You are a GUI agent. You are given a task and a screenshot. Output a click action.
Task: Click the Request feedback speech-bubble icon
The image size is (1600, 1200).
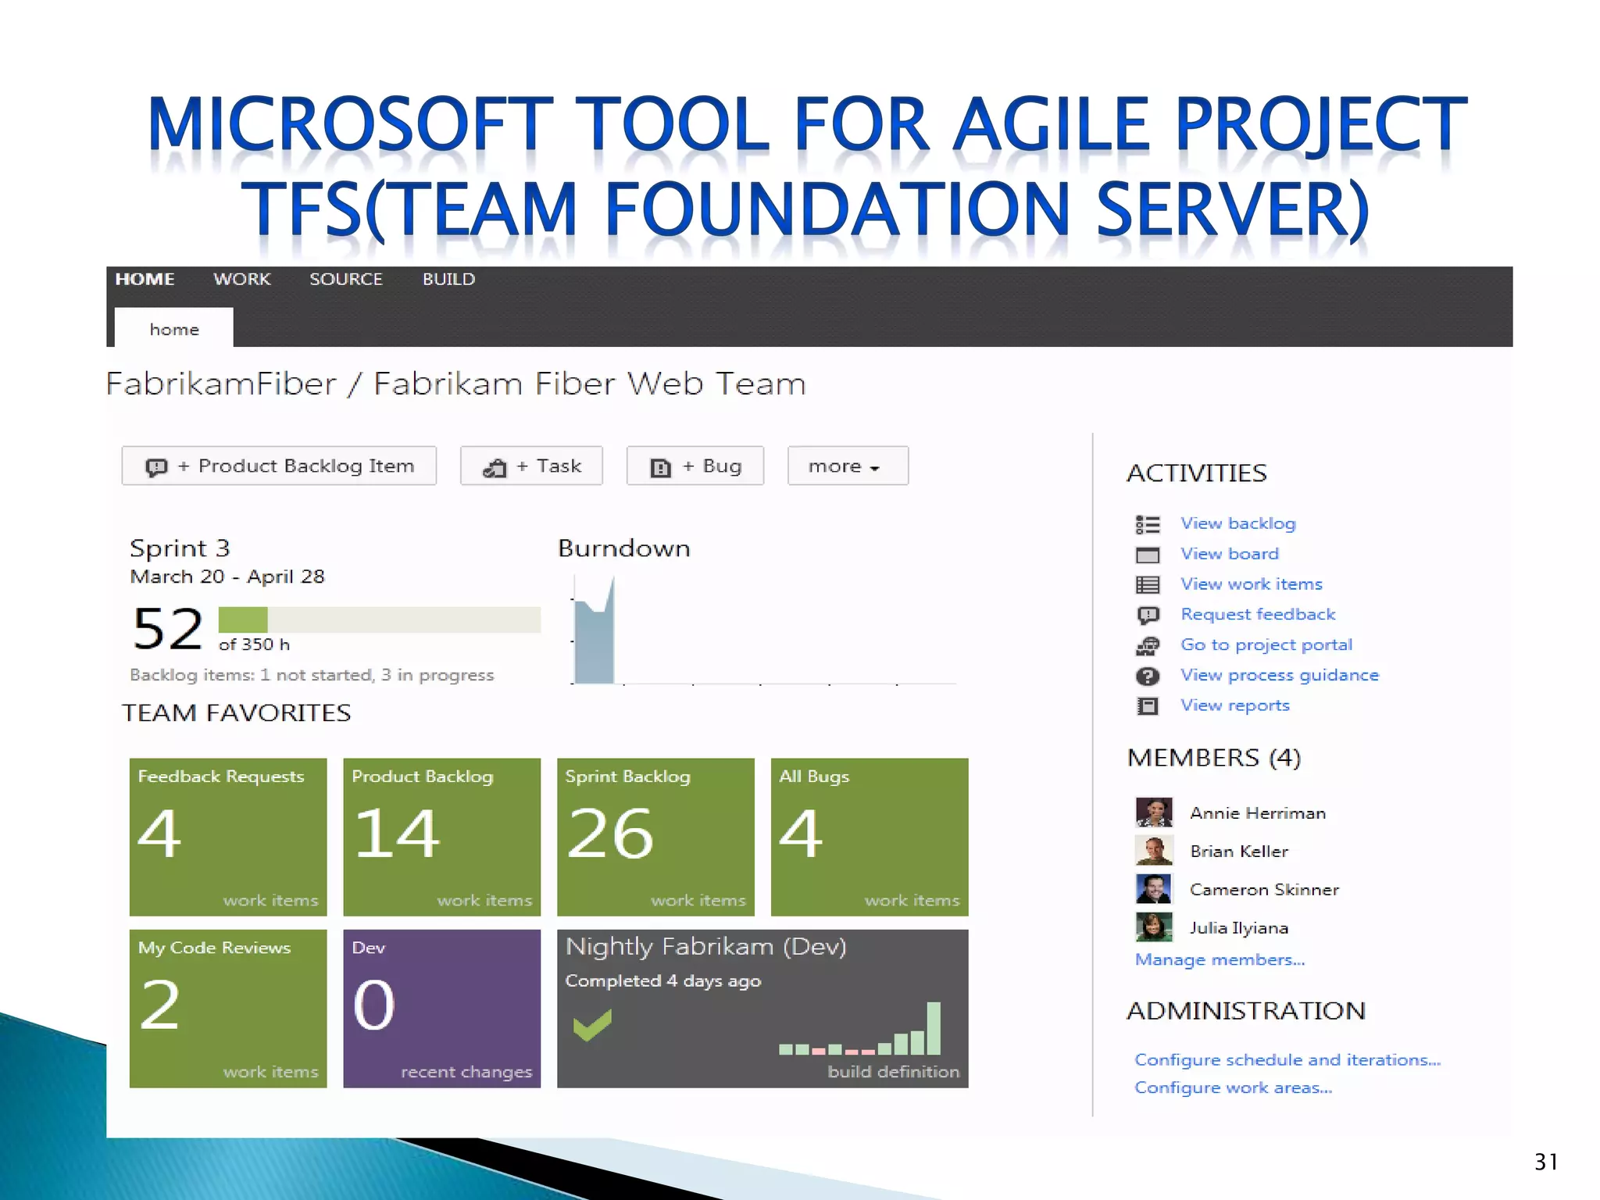(x=1147, y=615)
